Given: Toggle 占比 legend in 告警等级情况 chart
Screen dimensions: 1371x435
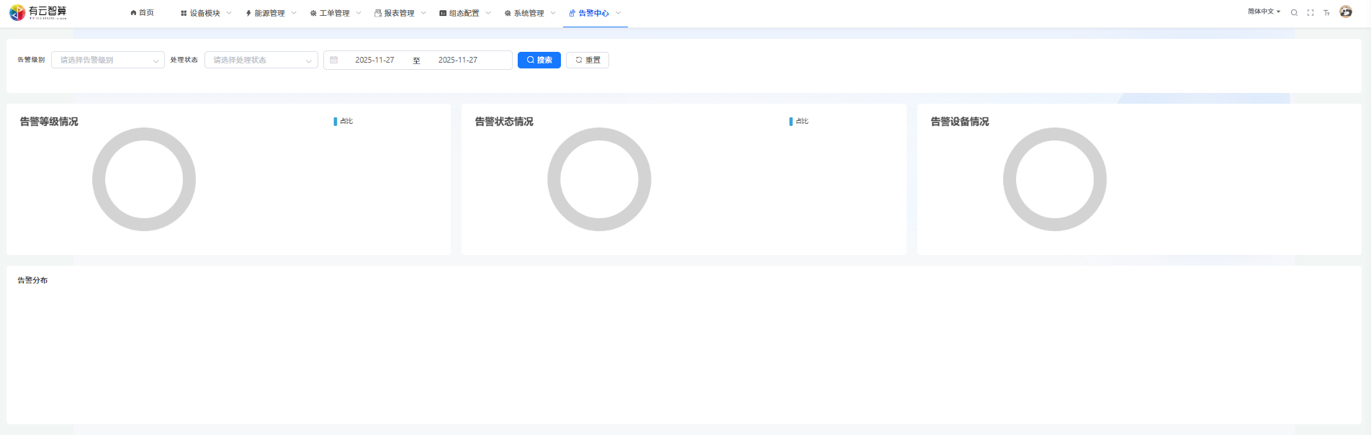Looking at the screenshot, I should click(343, 121).
